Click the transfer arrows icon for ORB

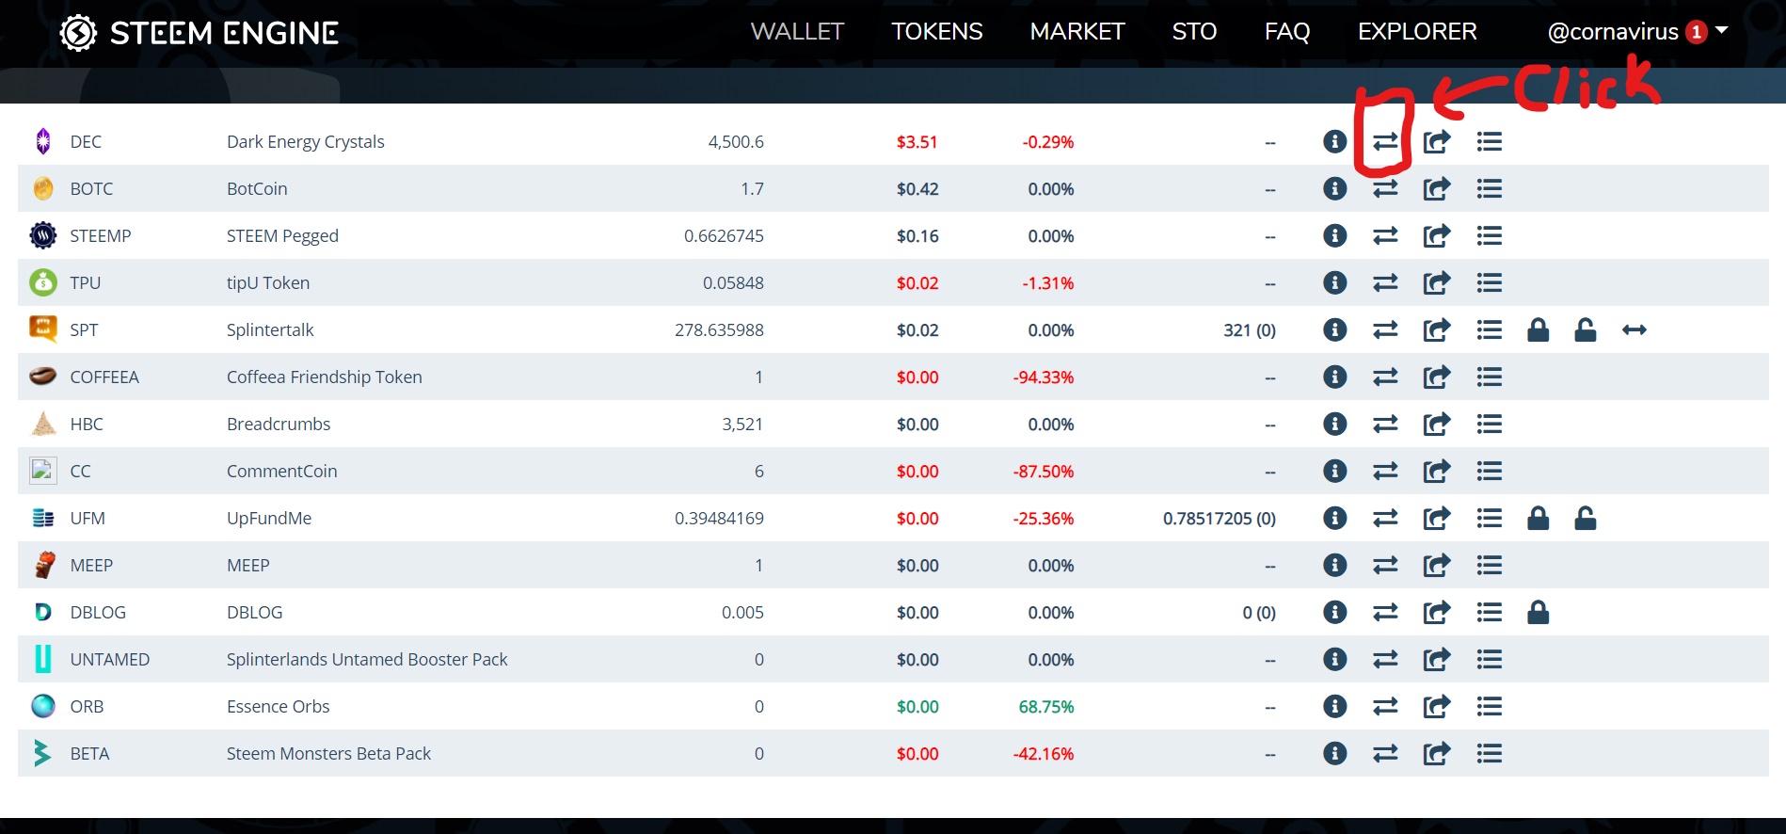point(1385,707)
